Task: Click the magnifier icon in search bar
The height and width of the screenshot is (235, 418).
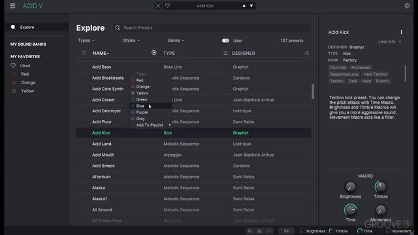Action: [118, 27]
